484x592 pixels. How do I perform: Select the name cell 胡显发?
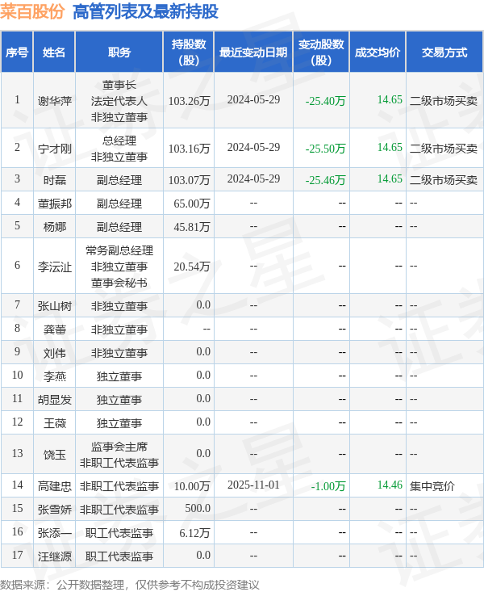[55, 400]
